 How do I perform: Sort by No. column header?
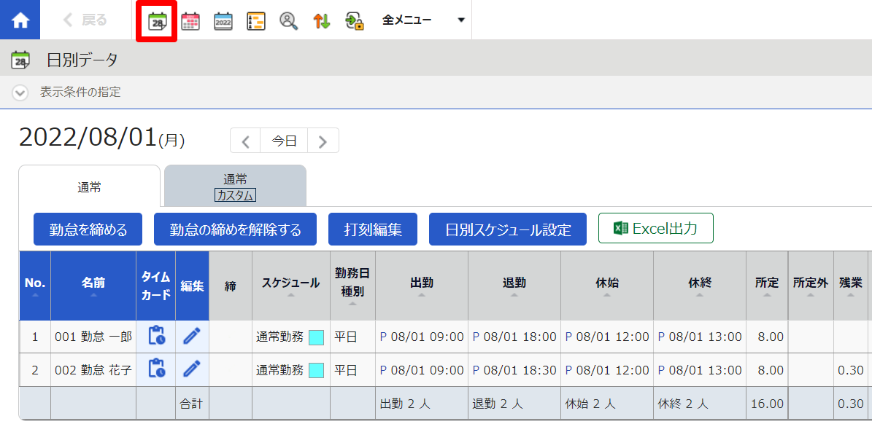pyautogui.click(x=35, y=286)
